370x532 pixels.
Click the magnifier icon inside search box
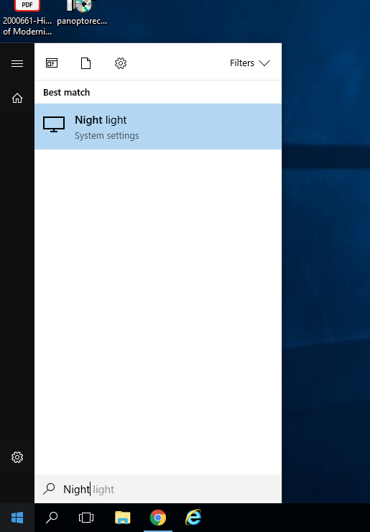[x=49, y=489]
